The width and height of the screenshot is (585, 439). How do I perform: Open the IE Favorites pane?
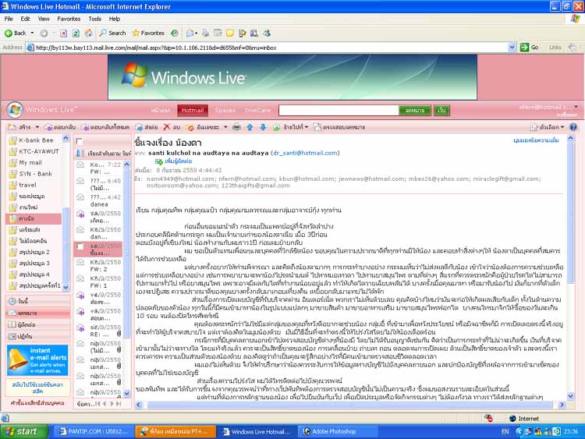148,34
